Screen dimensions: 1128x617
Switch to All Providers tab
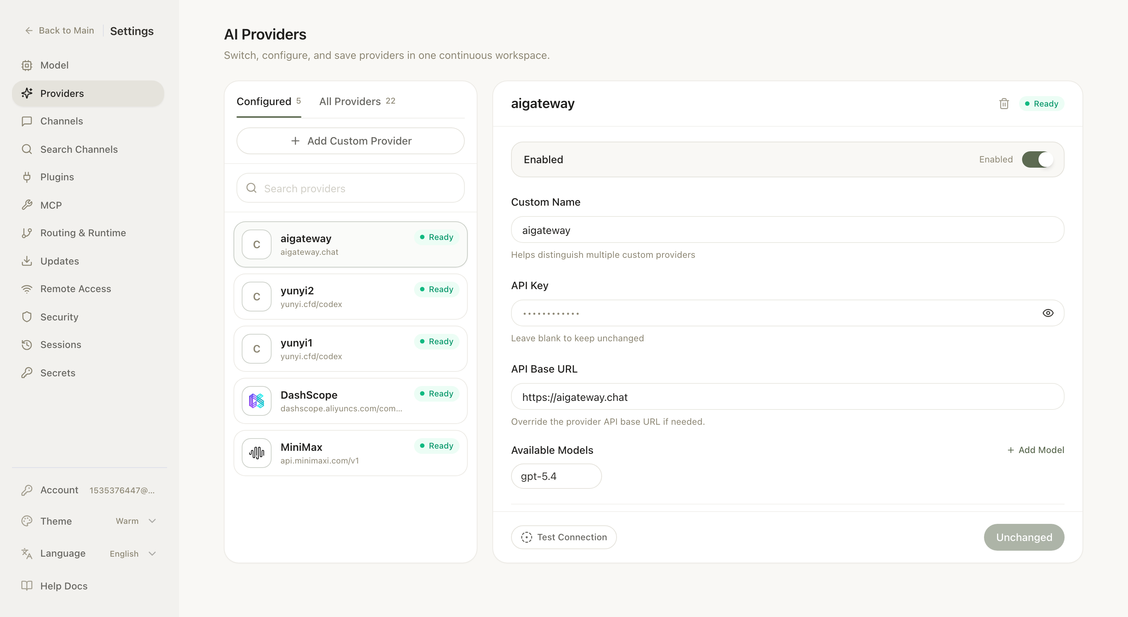click(357, 101)
